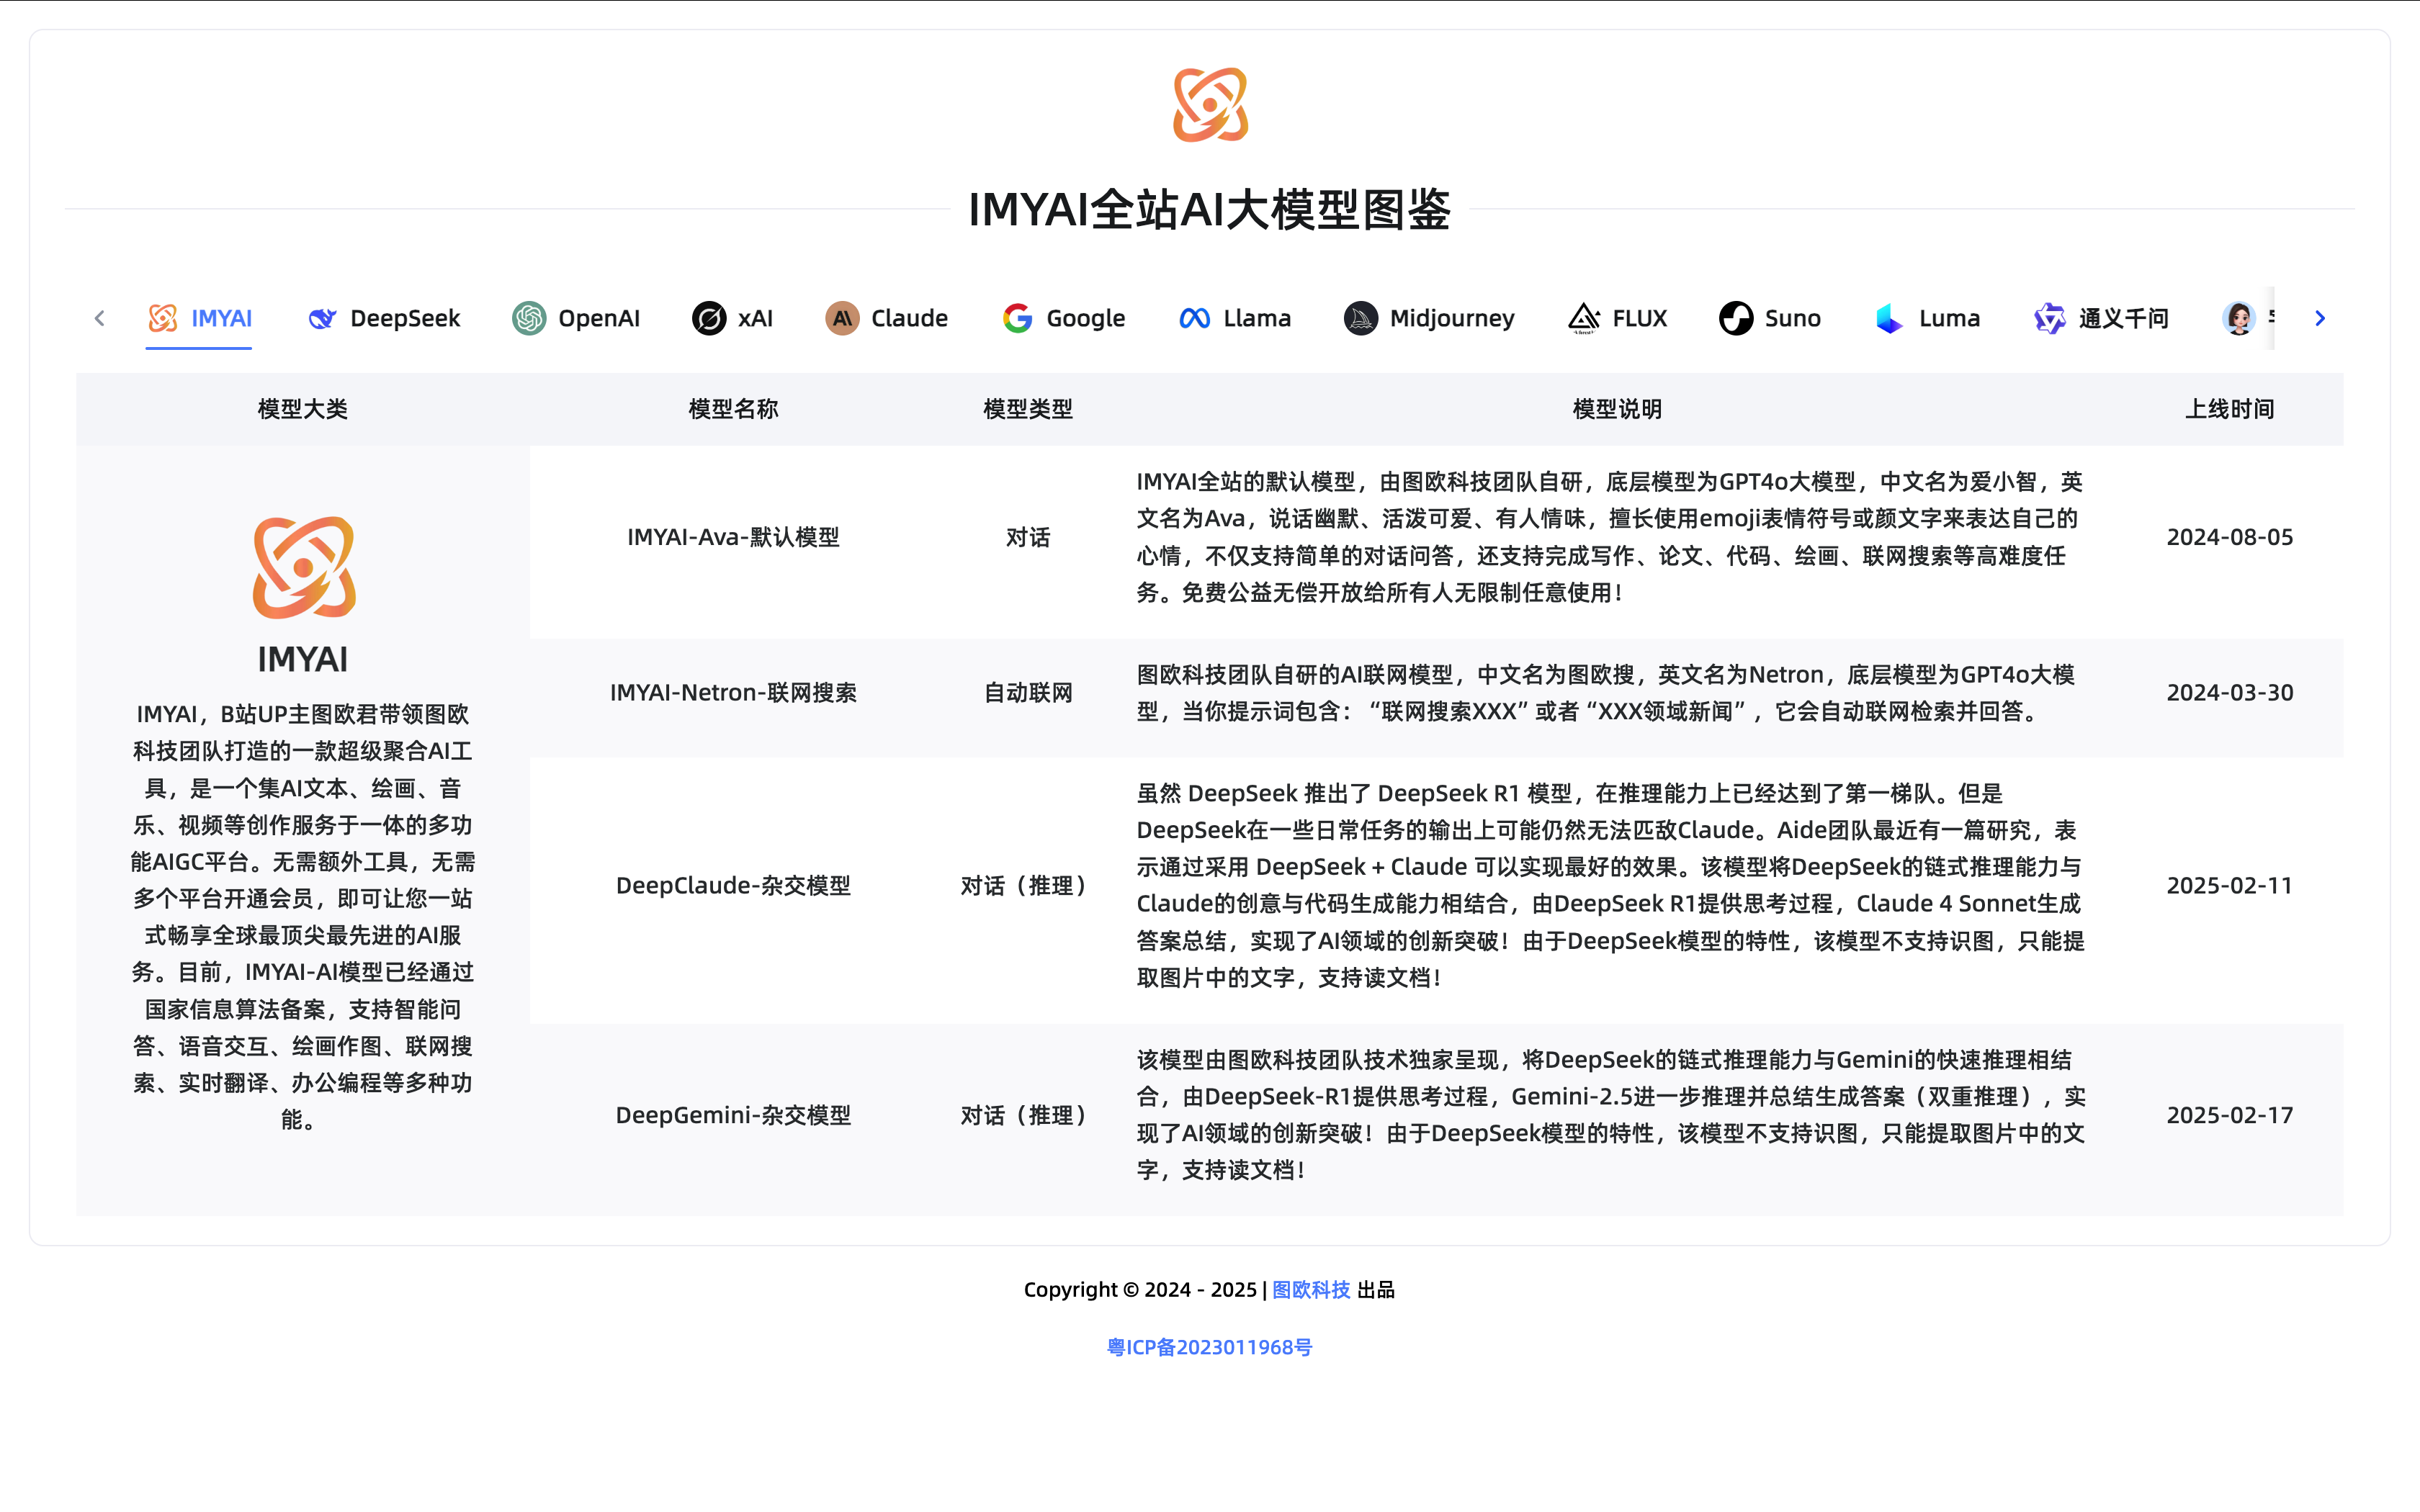Click the DeepGemini model description text
This screenshot has height=1512, width=2420.
[1611, 1115]
